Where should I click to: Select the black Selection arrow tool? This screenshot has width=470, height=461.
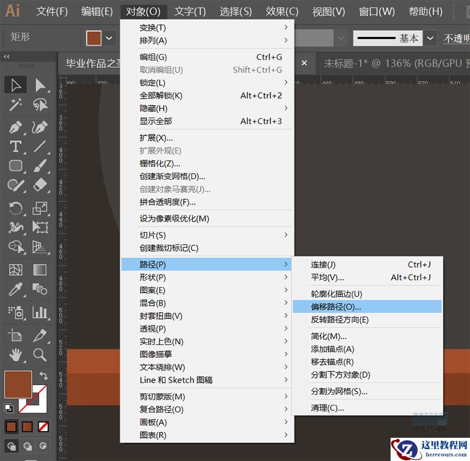[x=15, y=85]
